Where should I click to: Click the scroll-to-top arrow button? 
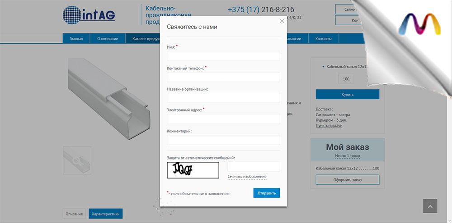click(430, 206)
